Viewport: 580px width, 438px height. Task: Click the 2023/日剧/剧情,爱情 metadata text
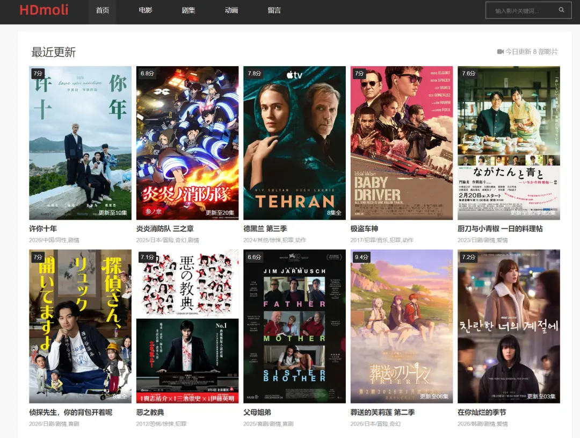483,240
